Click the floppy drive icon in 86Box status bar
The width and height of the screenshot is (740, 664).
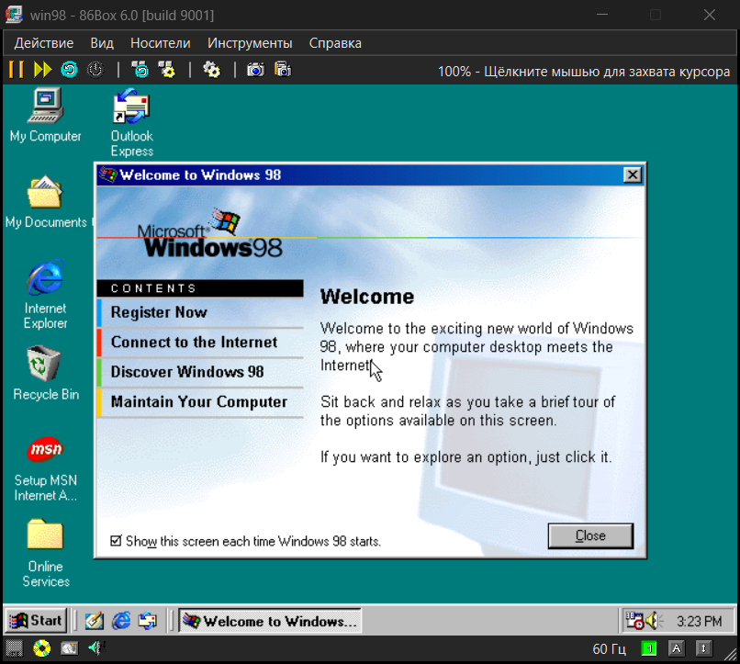pos(14,648)
